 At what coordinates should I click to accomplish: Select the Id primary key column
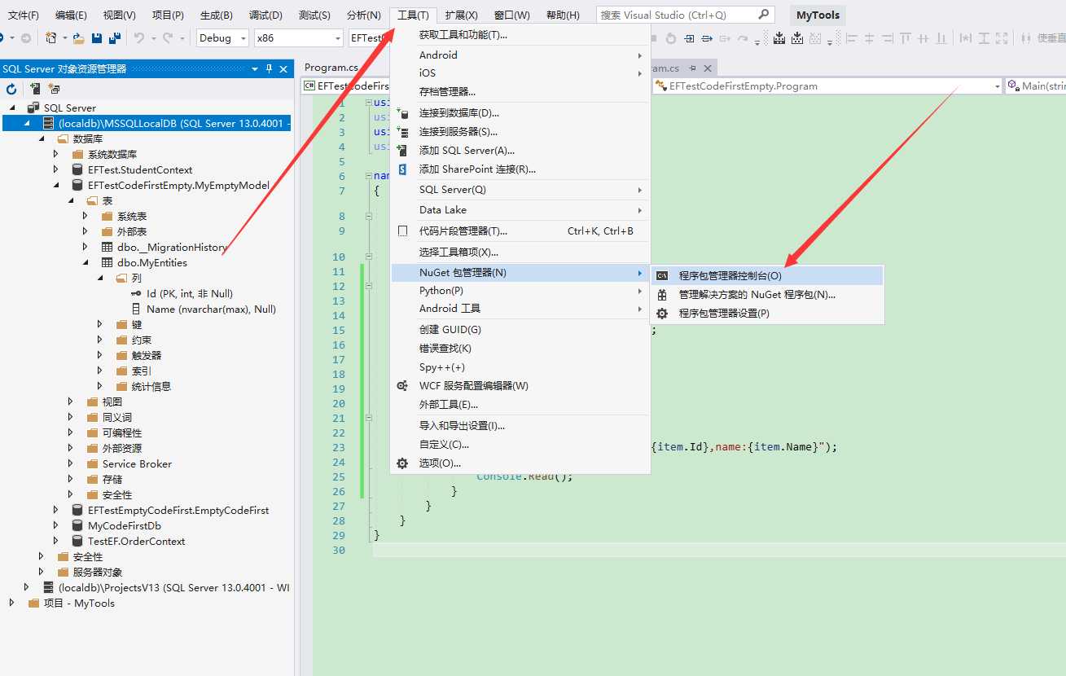(190, 293)
